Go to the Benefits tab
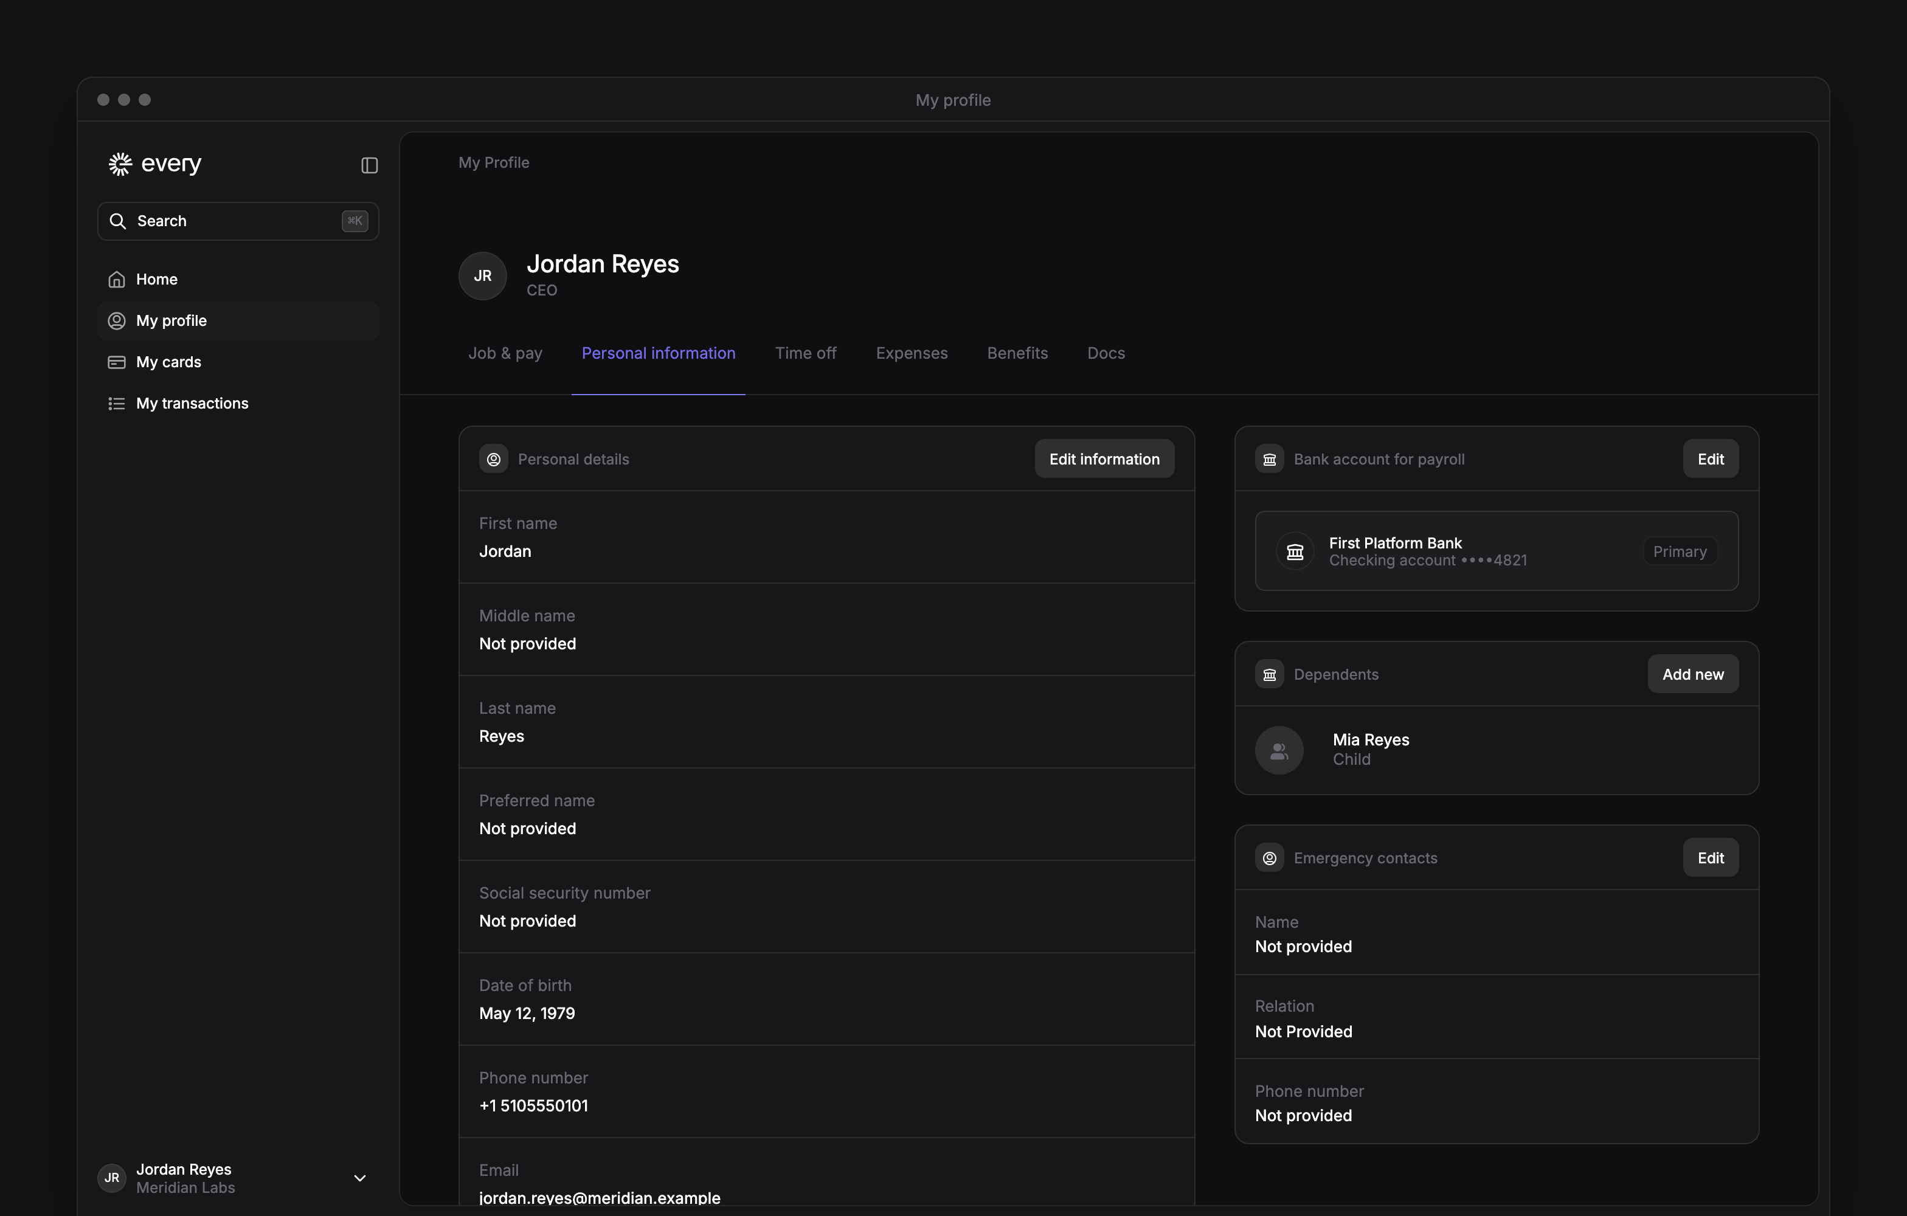1907x1216 pixels. (1017, 353)
